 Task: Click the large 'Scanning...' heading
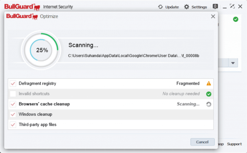pyautogui.click(x=83, y=45)
